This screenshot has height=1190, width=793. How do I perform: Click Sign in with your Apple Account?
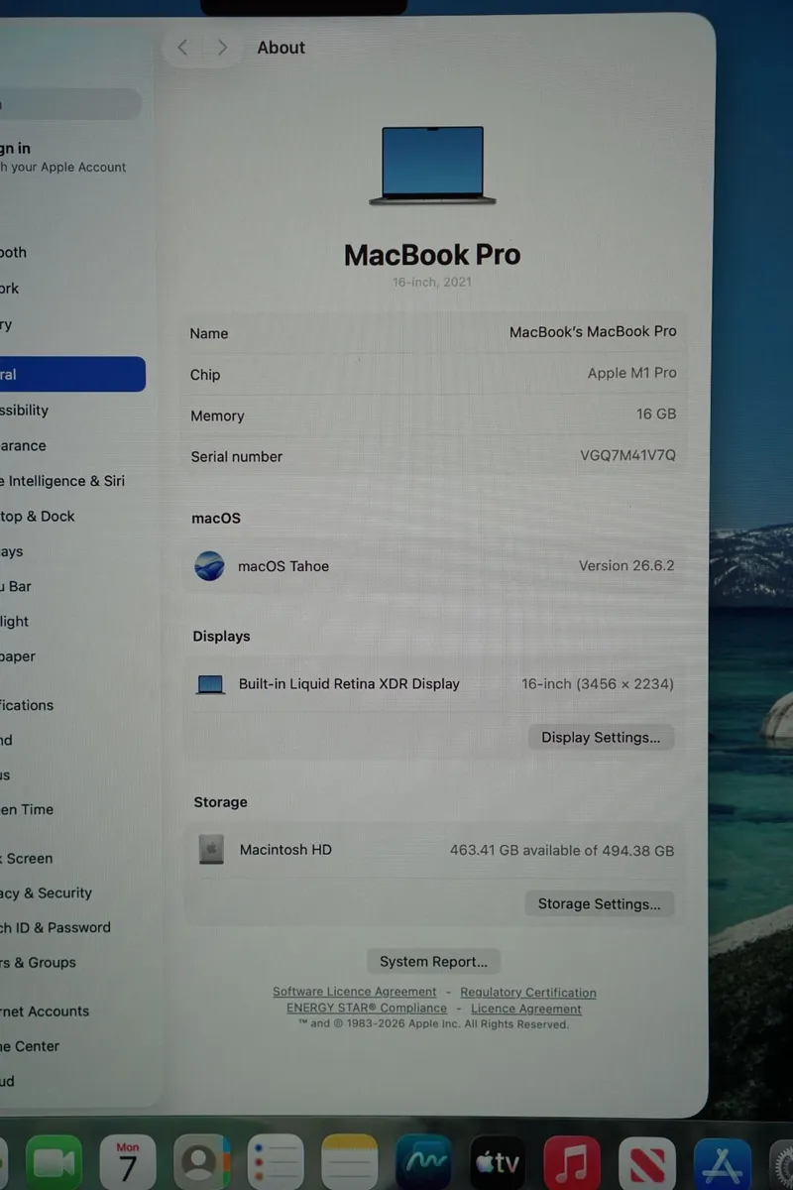(x=63, y=158)
